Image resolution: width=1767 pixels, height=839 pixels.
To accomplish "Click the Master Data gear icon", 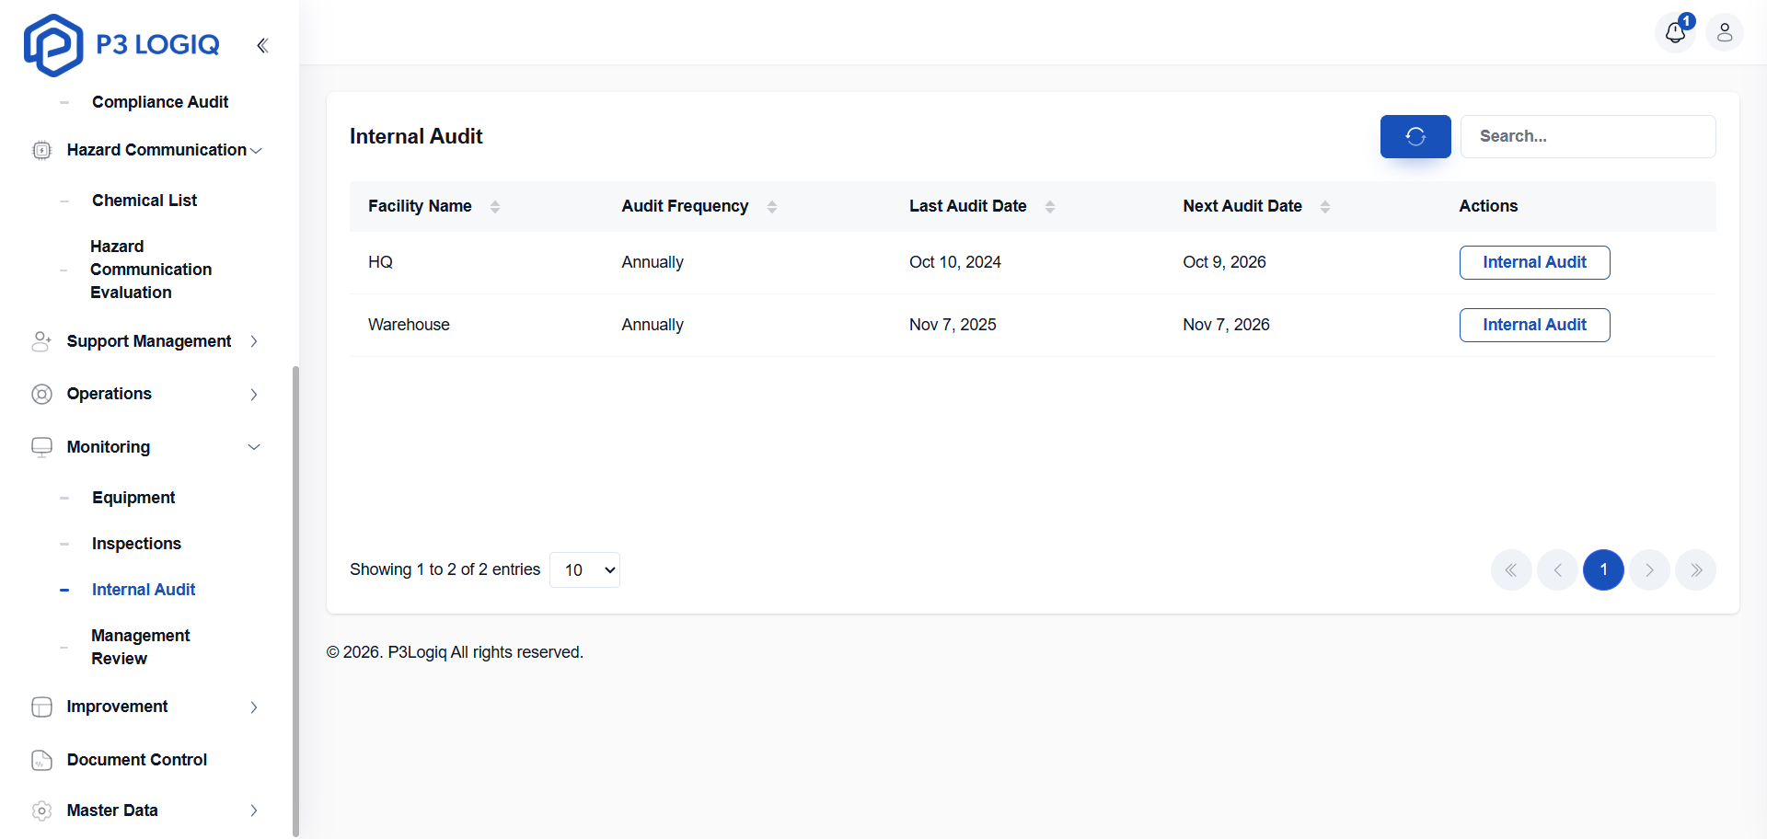I will pyautogui.click(x=41, y=810).
